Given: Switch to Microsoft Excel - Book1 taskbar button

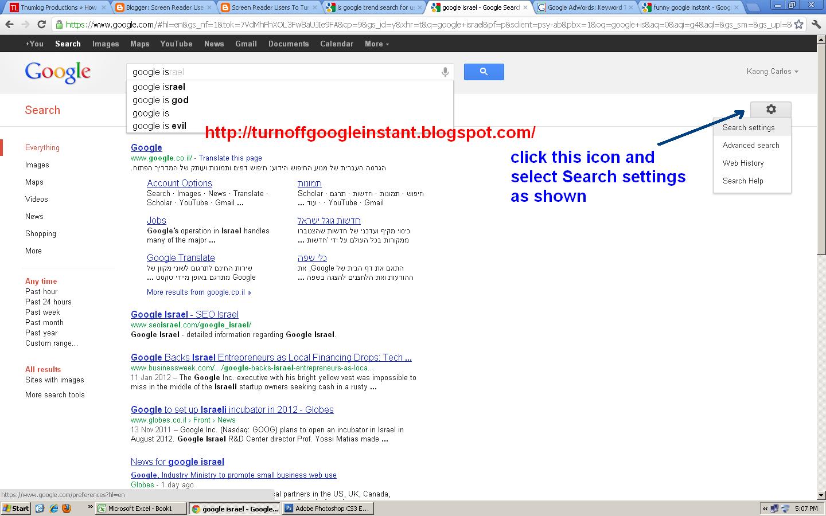Looking at the screenshot, I should pos(141,509).
